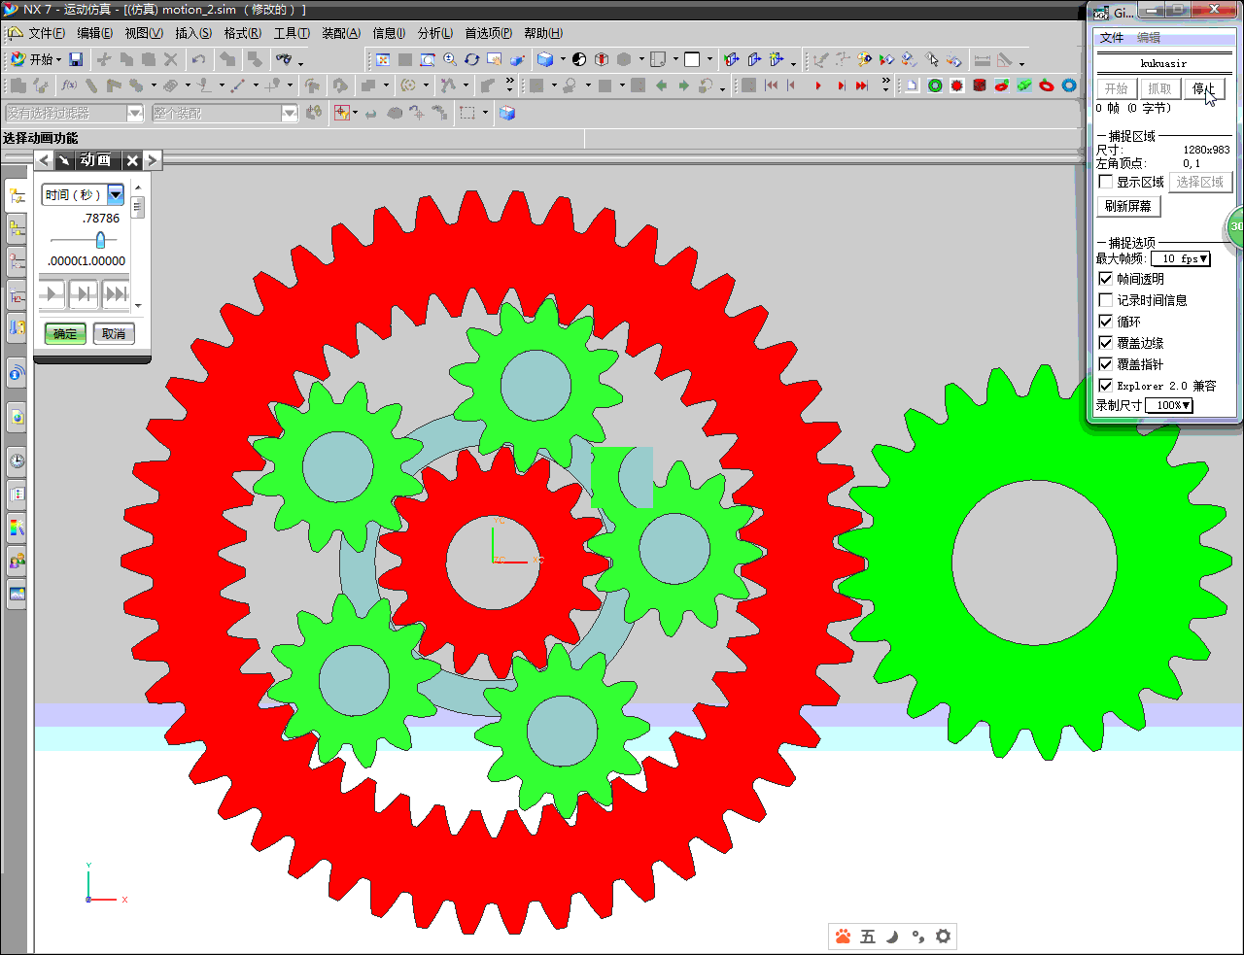Click the 停止 button in recorder window
This screenshot has width=1244, height=955.
click(1204, 88)
